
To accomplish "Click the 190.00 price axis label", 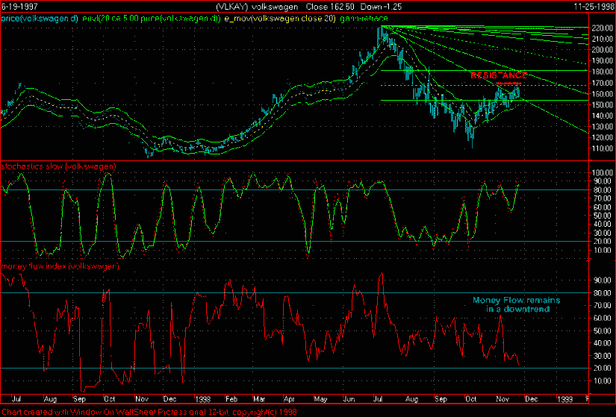I will [602, 61].
